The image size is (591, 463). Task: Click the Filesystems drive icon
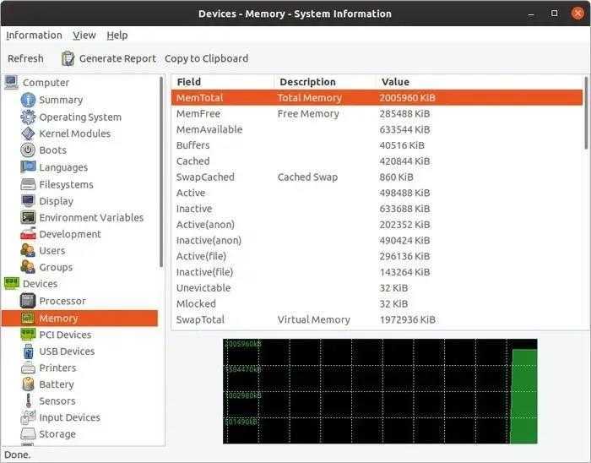(x=28, y=184)
